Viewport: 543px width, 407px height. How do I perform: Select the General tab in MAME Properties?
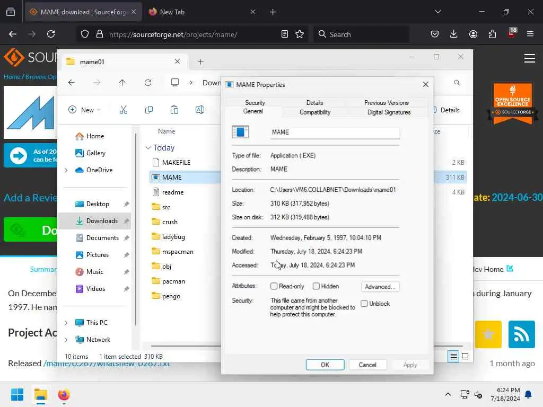coord(253,111)
